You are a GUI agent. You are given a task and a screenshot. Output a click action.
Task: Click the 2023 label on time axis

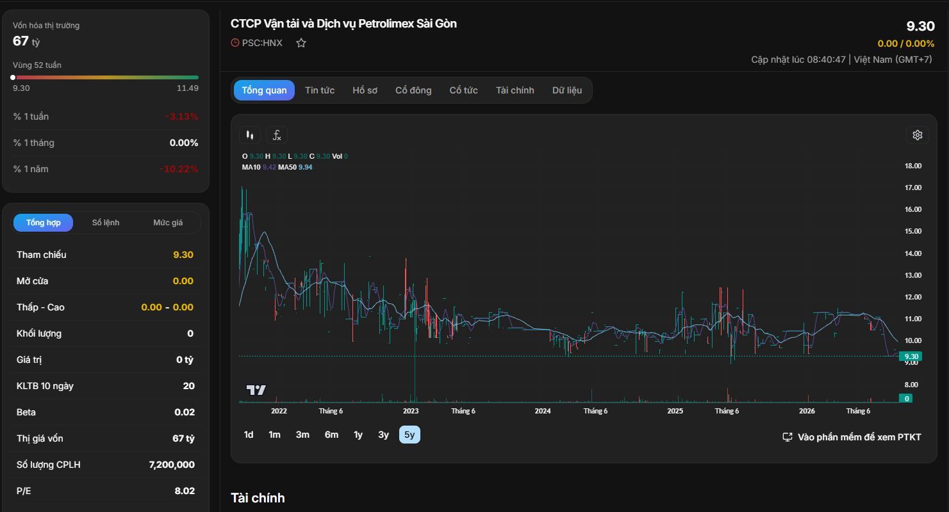tap(411, 411)
